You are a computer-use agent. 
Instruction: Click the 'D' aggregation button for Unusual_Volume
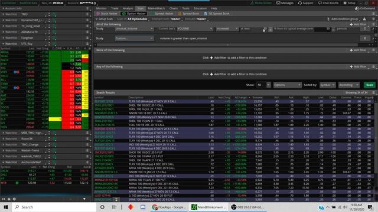365,29
